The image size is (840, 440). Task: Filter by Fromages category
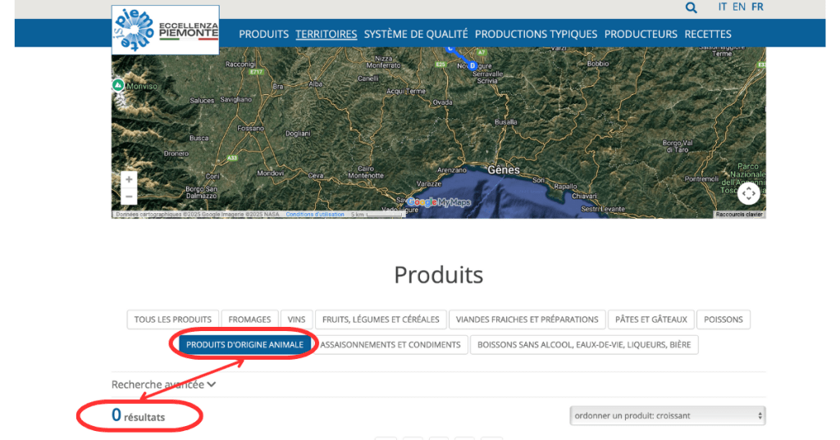249,319
